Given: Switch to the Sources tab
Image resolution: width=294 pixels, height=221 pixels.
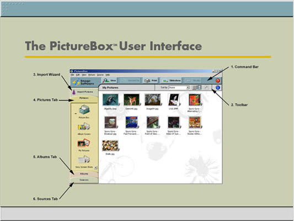Looking at the screenshot, I should (84, 180).
